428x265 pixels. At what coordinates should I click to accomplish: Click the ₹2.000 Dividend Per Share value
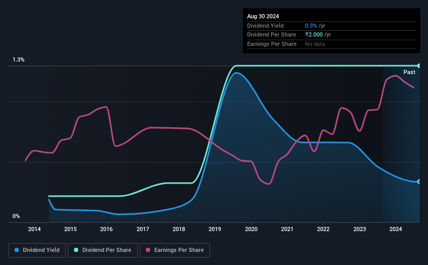pos(314,35)
